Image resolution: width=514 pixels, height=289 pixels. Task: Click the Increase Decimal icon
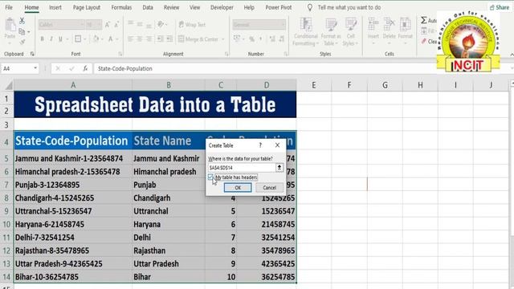pyautogui.click(x=272, y=39)
